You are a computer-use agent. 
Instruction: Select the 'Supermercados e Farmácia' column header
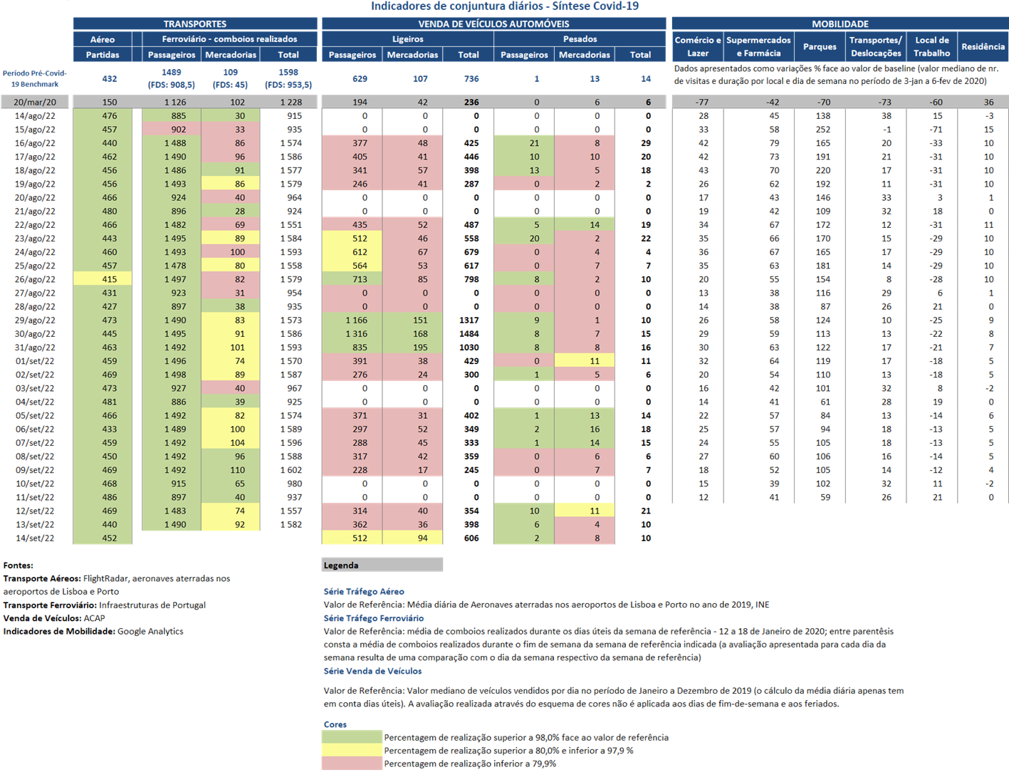[x=758, y=47]
